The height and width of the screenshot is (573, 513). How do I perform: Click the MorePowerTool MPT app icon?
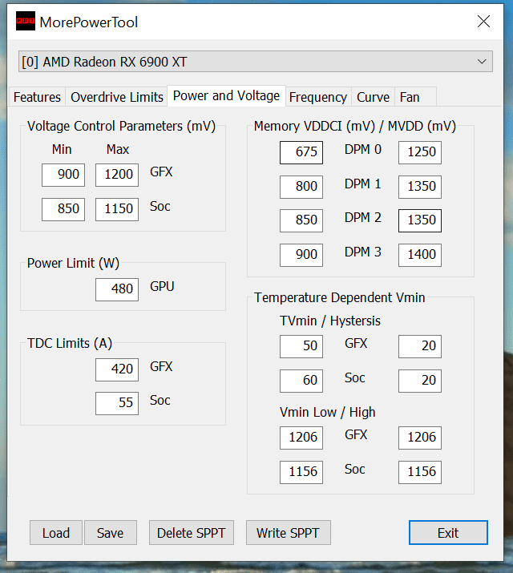tap(26, 21)
